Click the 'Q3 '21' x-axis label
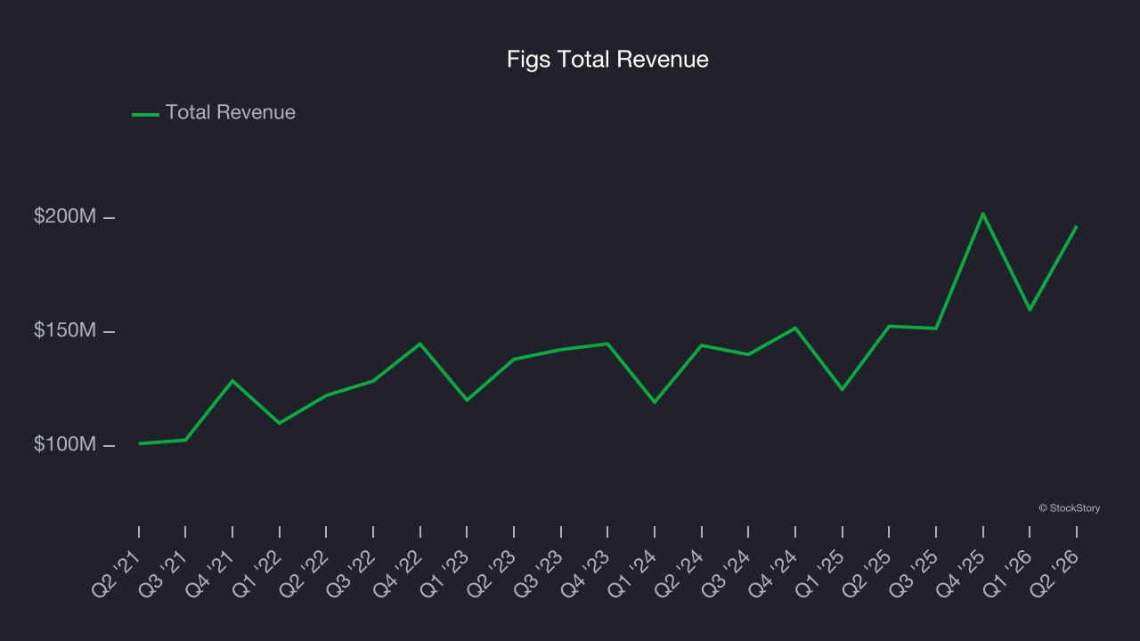Screen dimensions: 1140x641 click(165, 573)
